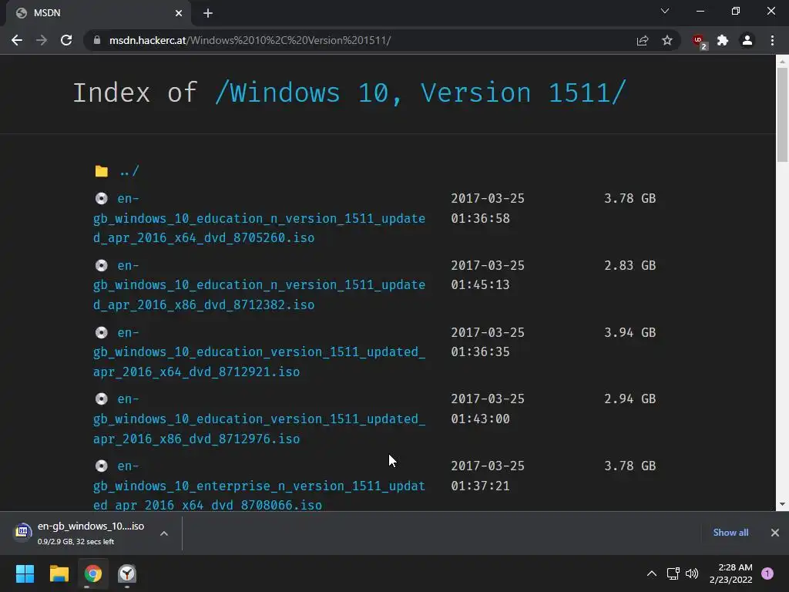Click the downloading en-gb_windows_10 iso item

(x=91, y=533)
